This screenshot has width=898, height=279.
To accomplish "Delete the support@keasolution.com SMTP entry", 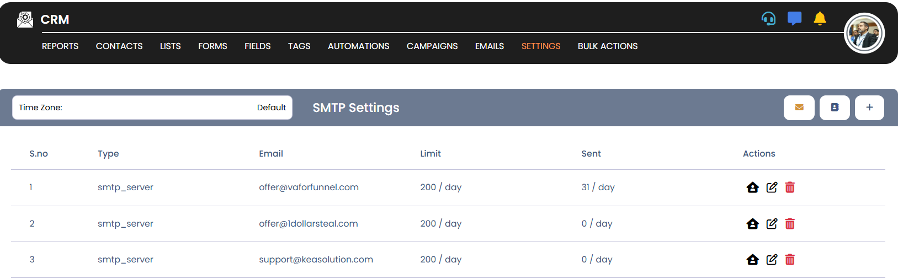I will [790, 260].
